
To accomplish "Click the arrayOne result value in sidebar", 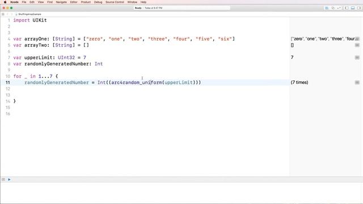I will tap(323, 39).
